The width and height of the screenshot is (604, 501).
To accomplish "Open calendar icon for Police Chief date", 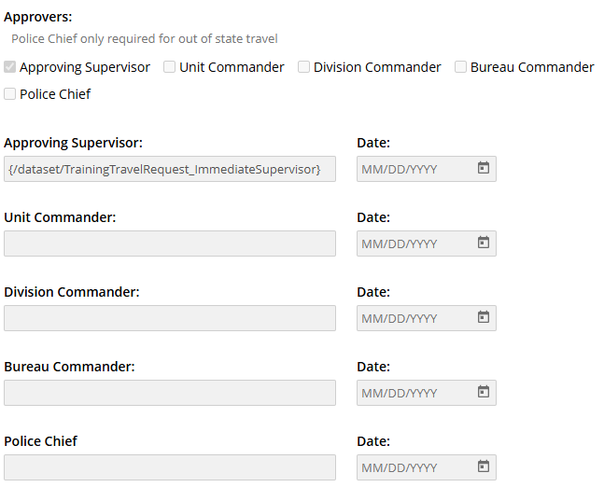I will (484, 466).
